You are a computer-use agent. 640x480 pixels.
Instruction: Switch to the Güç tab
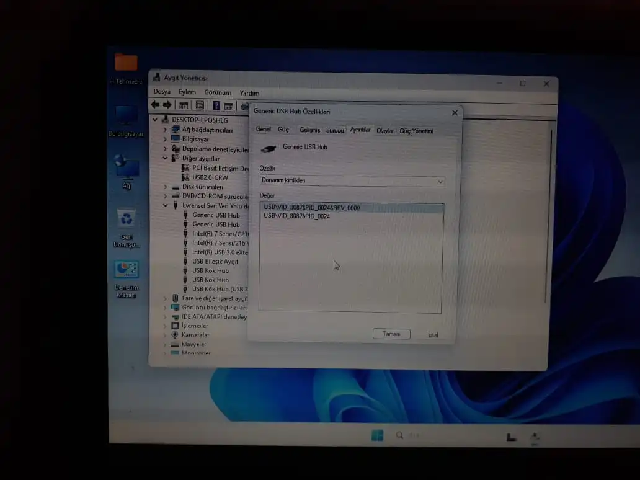[283, 130]
